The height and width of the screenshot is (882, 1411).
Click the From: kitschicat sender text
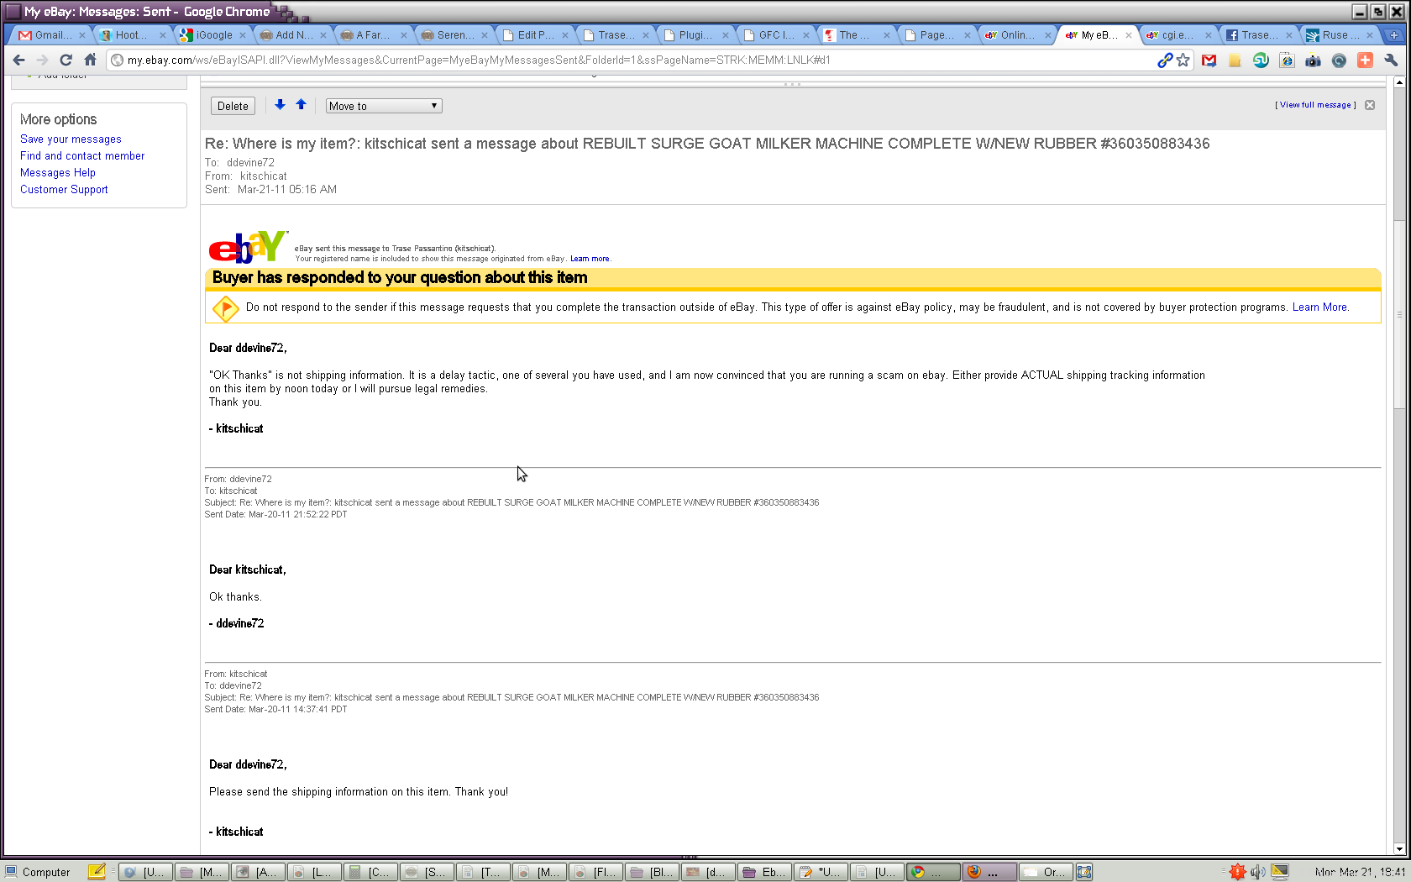[x=246, y=176]
